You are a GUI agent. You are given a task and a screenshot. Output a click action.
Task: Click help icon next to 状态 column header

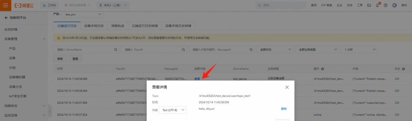404,69
